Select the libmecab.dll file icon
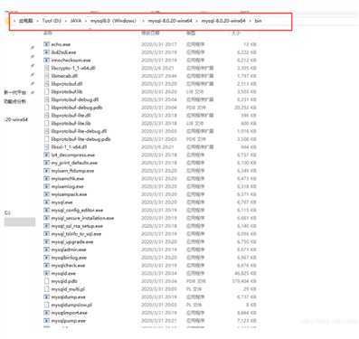This screenshot has width=359, height=339. [46, 76]
